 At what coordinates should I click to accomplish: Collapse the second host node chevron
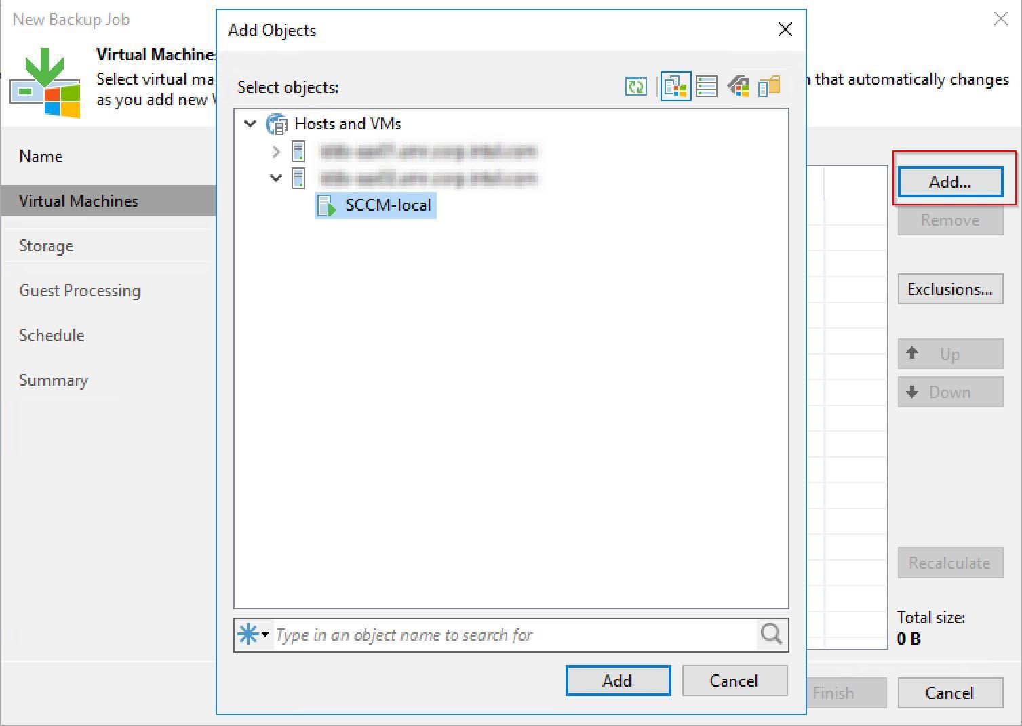click(275, 178)
